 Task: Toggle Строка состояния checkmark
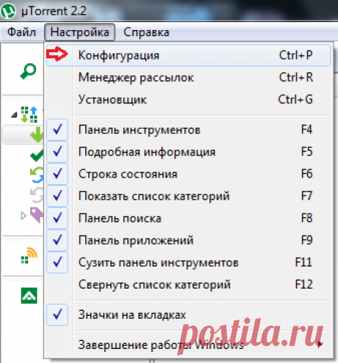[x=57, y=174]
